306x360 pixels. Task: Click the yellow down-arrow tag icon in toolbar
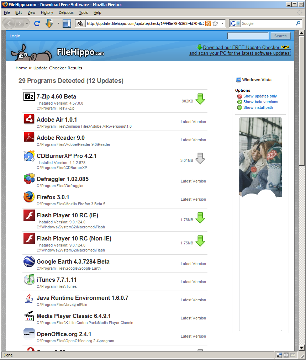click(49, 23)
